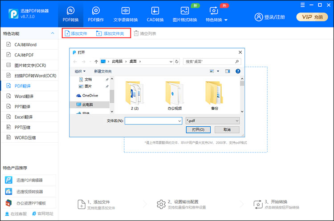Viewport: 334px width, 221px height.
Task: Click the 清空列表 trash button
Action: pos(145,33)
